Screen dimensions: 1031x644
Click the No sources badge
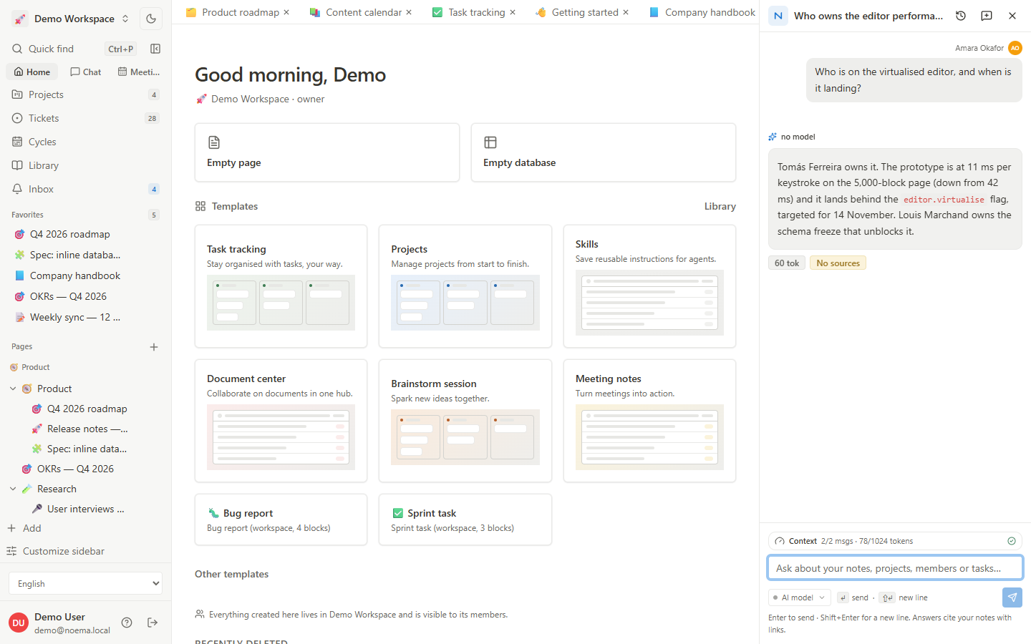click(838, 263)
